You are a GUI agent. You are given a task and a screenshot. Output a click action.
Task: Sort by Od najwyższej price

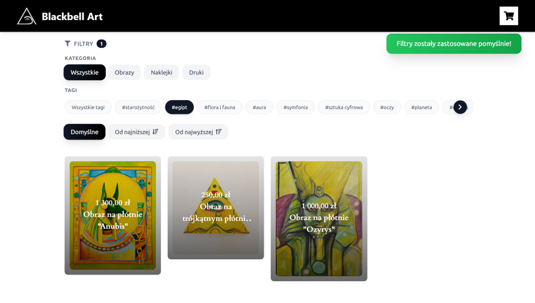click(x=198, y=132)
